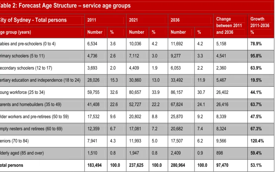Image resolution: width=275 pixels, height=172 pixels.
Task: Click the 47.5% growth value
Action: click(256, 117)
